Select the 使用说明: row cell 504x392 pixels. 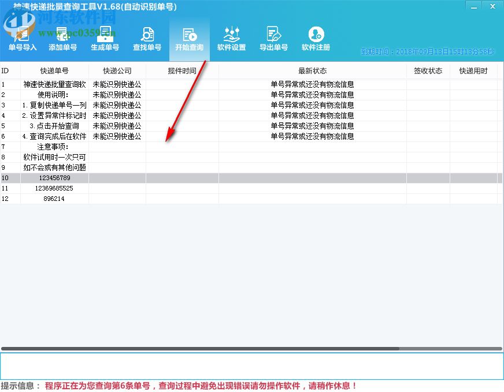54,95
